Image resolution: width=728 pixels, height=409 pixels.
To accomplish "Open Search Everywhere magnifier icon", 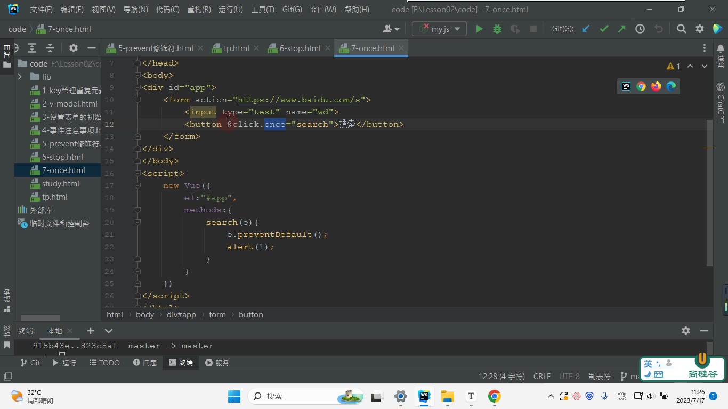I will coord(681,29).
